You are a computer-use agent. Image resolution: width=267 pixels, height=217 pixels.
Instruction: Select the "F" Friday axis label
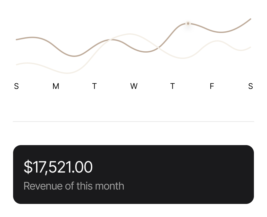pos(212,86)
